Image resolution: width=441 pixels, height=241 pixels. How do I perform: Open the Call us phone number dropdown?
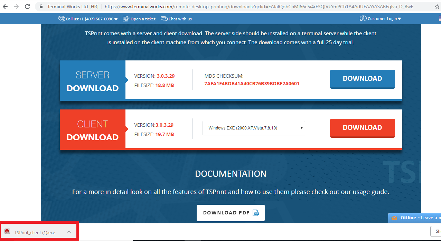(x=92, y=19)
